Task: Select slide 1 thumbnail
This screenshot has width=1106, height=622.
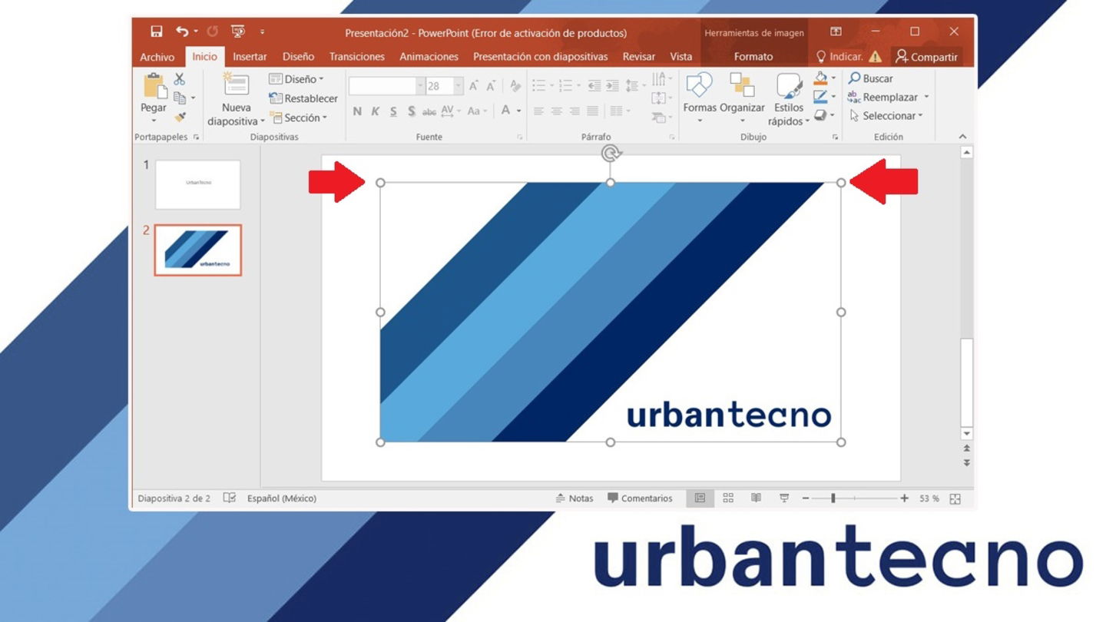Action: 198,184
